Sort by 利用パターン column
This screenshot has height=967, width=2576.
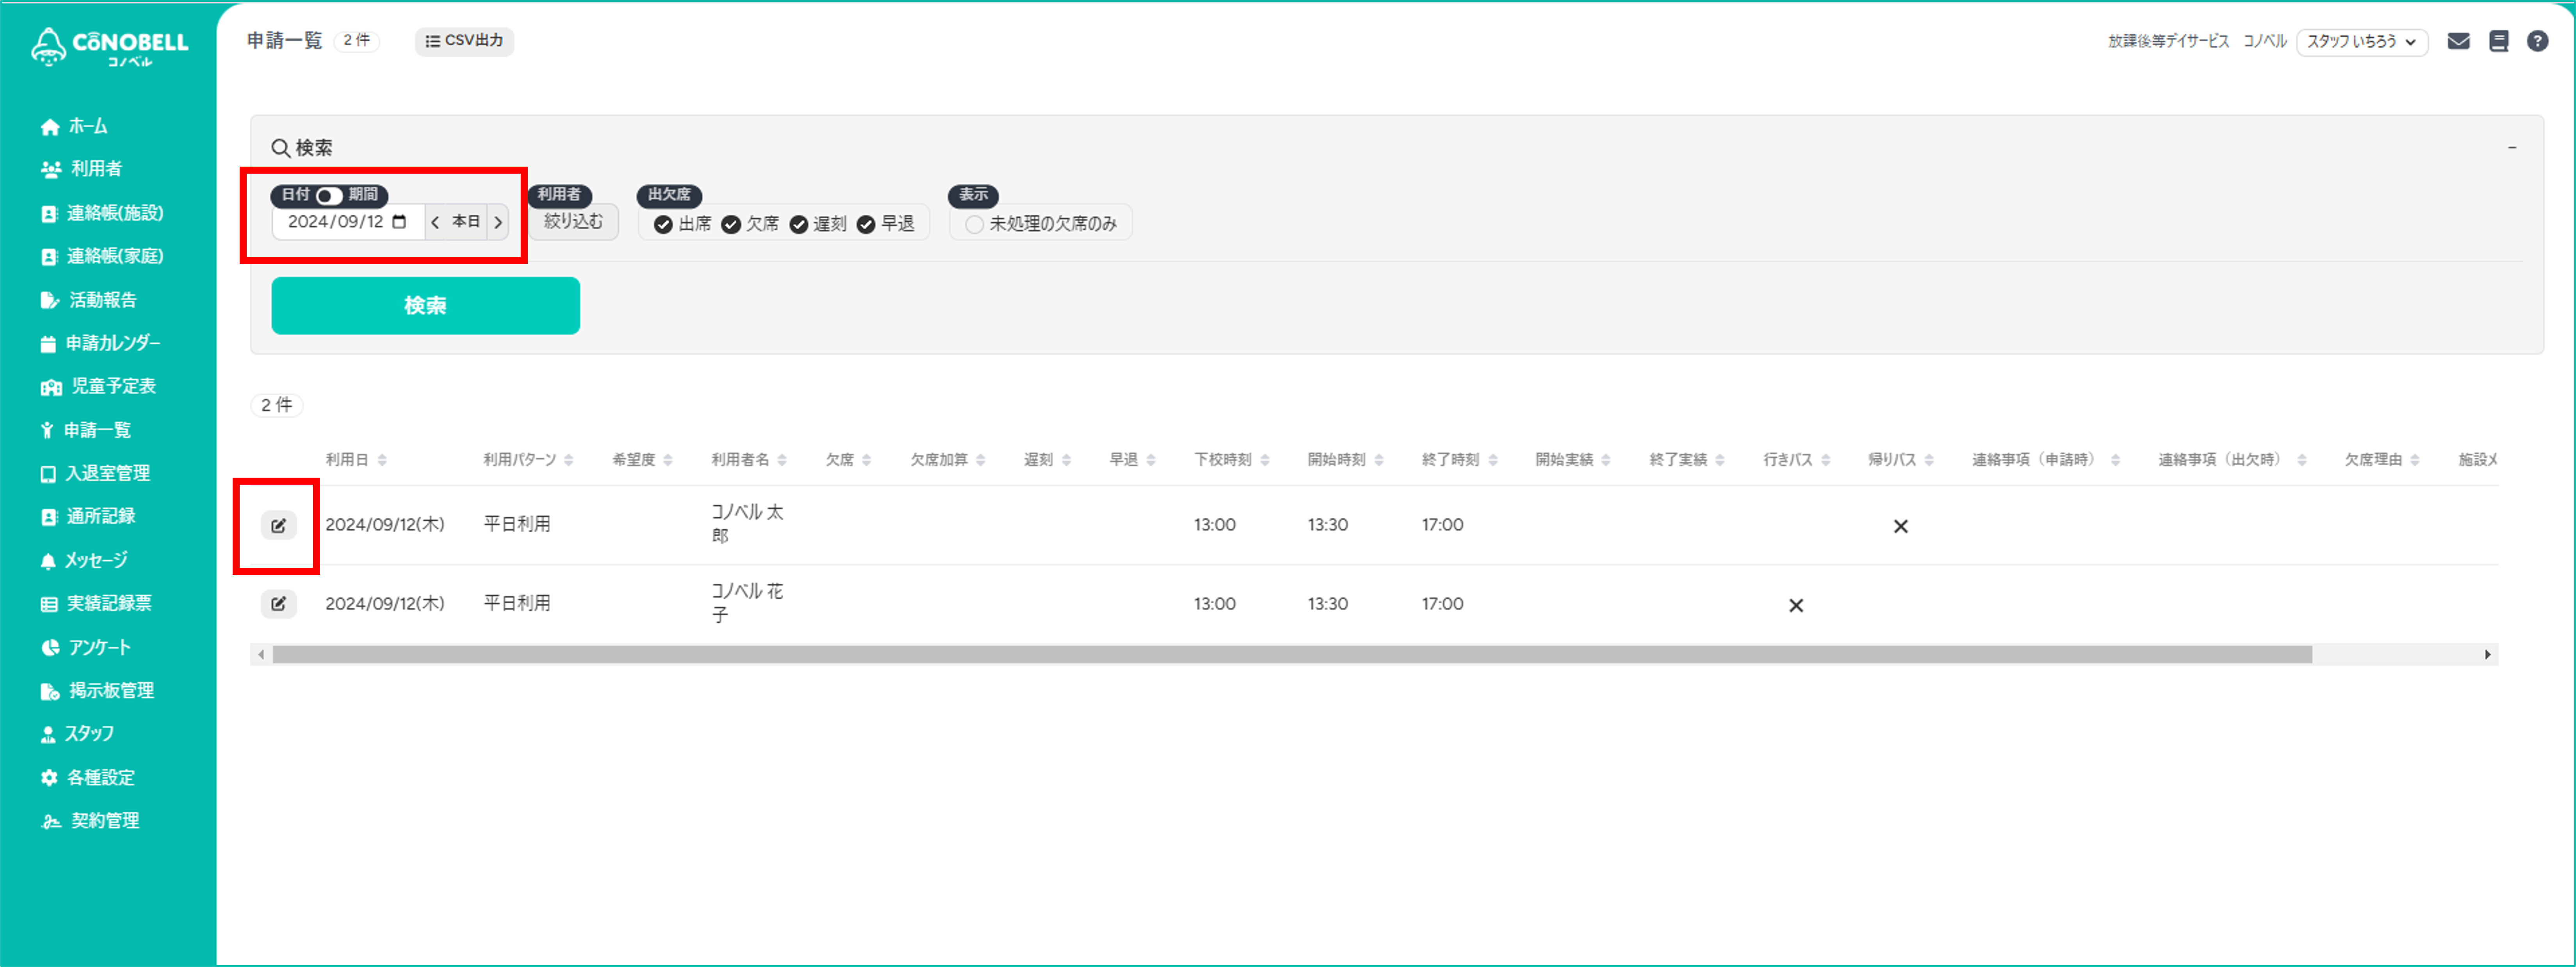pos(528,460)
